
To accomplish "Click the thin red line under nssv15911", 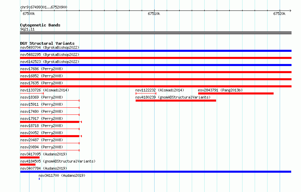I will click(50, 108).
